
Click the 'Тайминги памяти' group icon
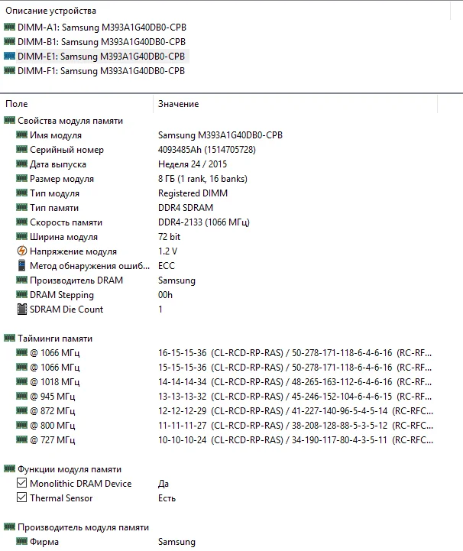point(9,338)
